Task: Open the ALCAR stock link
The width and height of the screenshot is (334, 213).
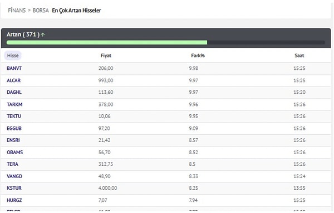Action: (13, 80)
